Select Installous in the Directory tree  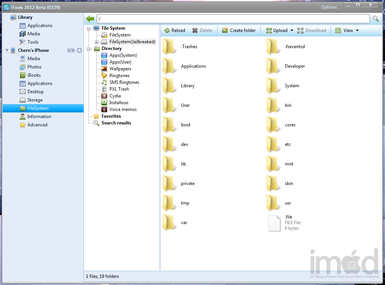[x=119, y=103]
